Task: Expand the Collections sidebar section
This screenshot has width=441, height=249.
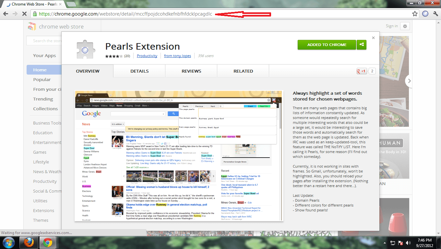Action: (x=45, y=109)
